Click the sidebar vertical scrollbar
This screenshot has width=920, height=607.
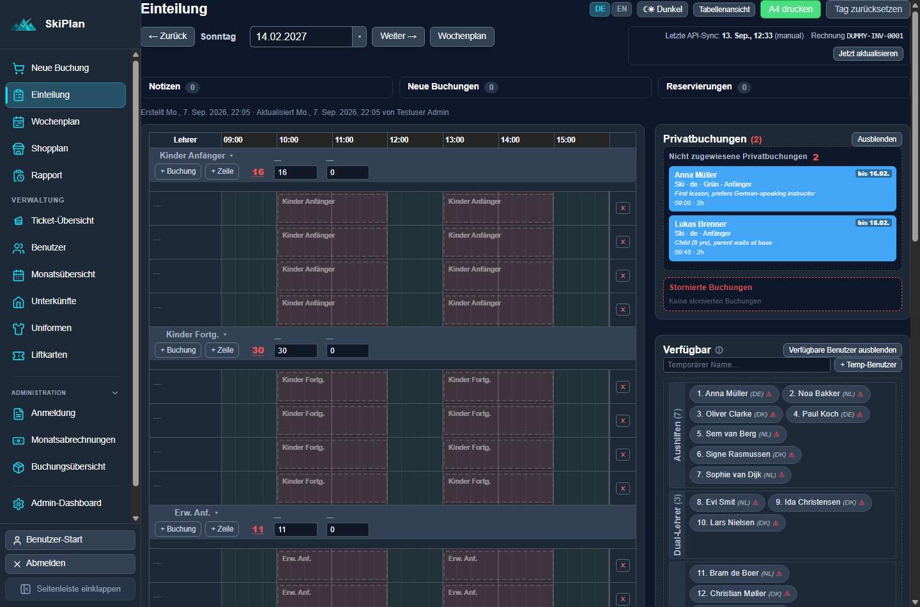coord(135,275)
